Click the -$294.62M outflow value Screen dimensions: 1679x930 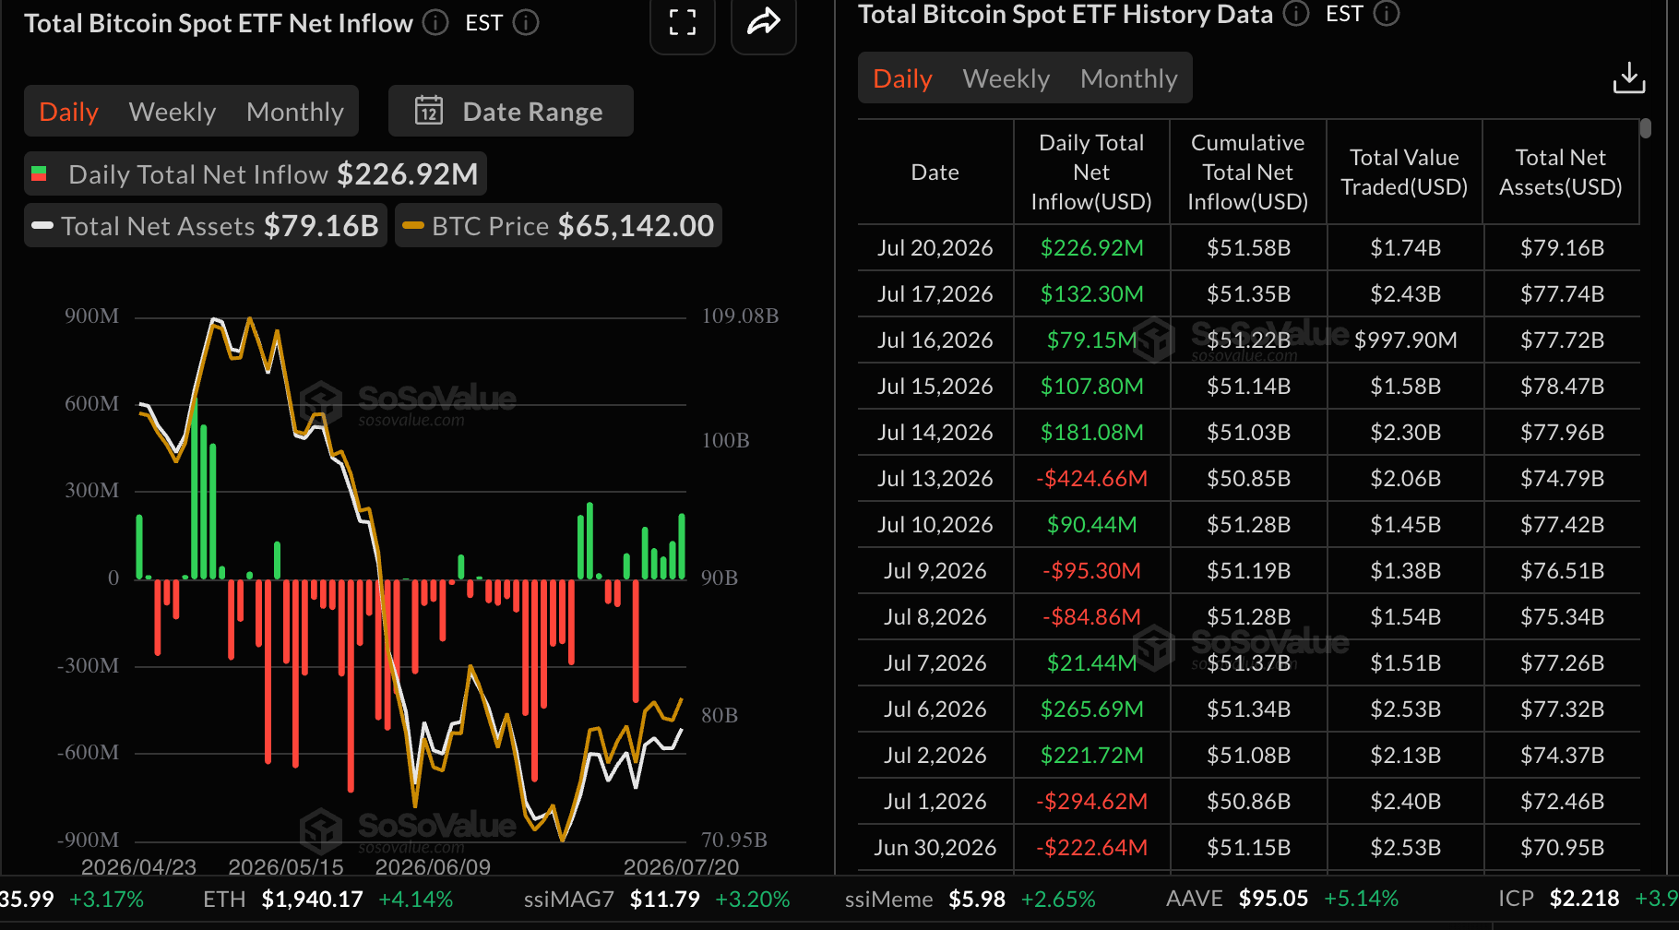(x=1092, y=802)
